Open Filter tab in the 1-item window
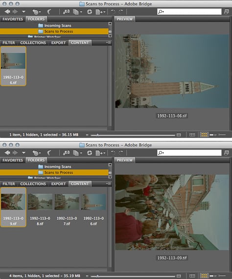 pyautogui.click(x=9, y=43)
